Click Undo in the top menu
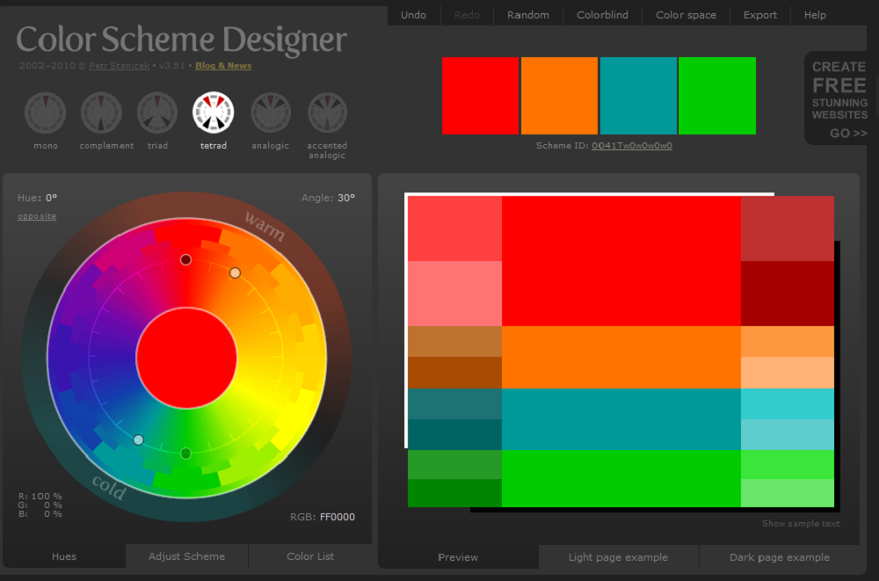This screenshot has height=581, width=879. pyautogui.click(x=413, y=15)
